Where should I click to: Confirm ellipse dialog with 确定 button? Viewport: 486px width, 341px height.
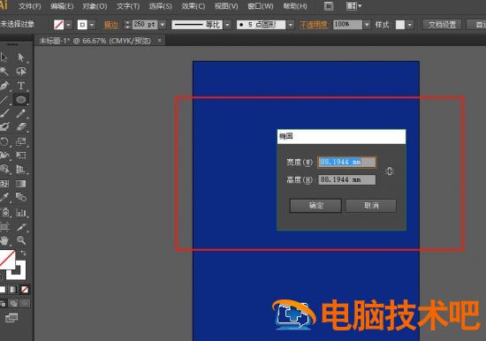[x=315, y=206]
